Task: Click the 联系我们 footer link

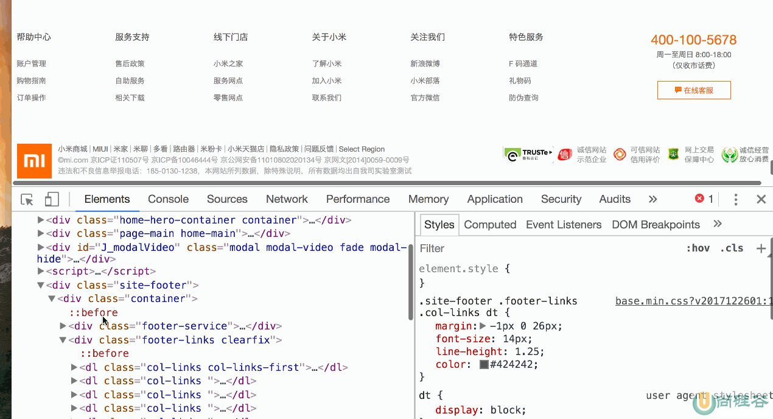Action: tap(327, 97)
